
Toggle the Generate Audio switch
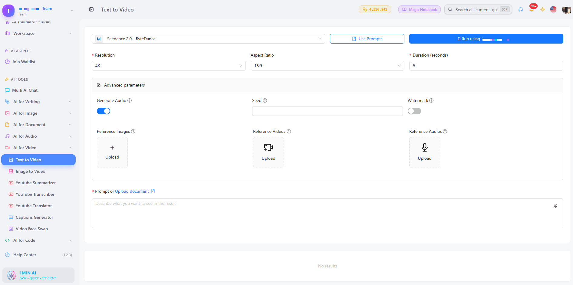tap(104, 111)
